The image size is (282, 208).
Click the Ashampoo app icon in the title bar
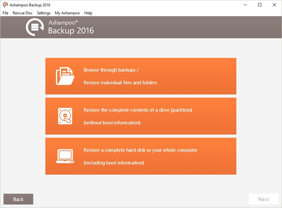(5, 5)
